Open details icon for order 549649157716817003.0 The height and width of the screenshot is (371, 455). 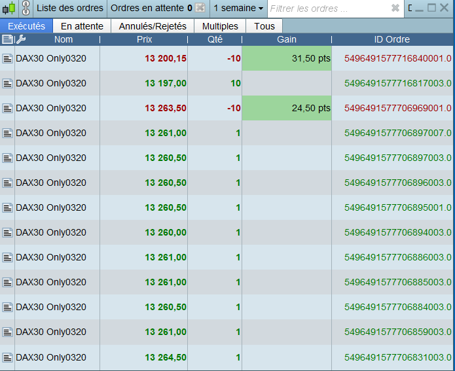tap(8, 84)
